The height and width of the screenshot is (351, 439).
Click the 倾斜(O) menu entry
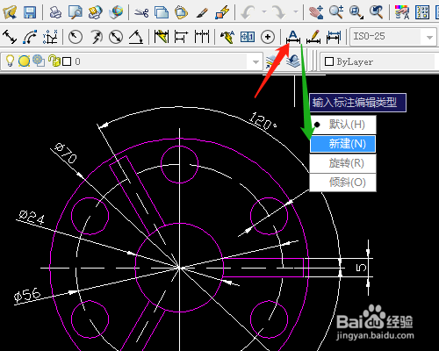pyautogui.click(x=342, y=183)
